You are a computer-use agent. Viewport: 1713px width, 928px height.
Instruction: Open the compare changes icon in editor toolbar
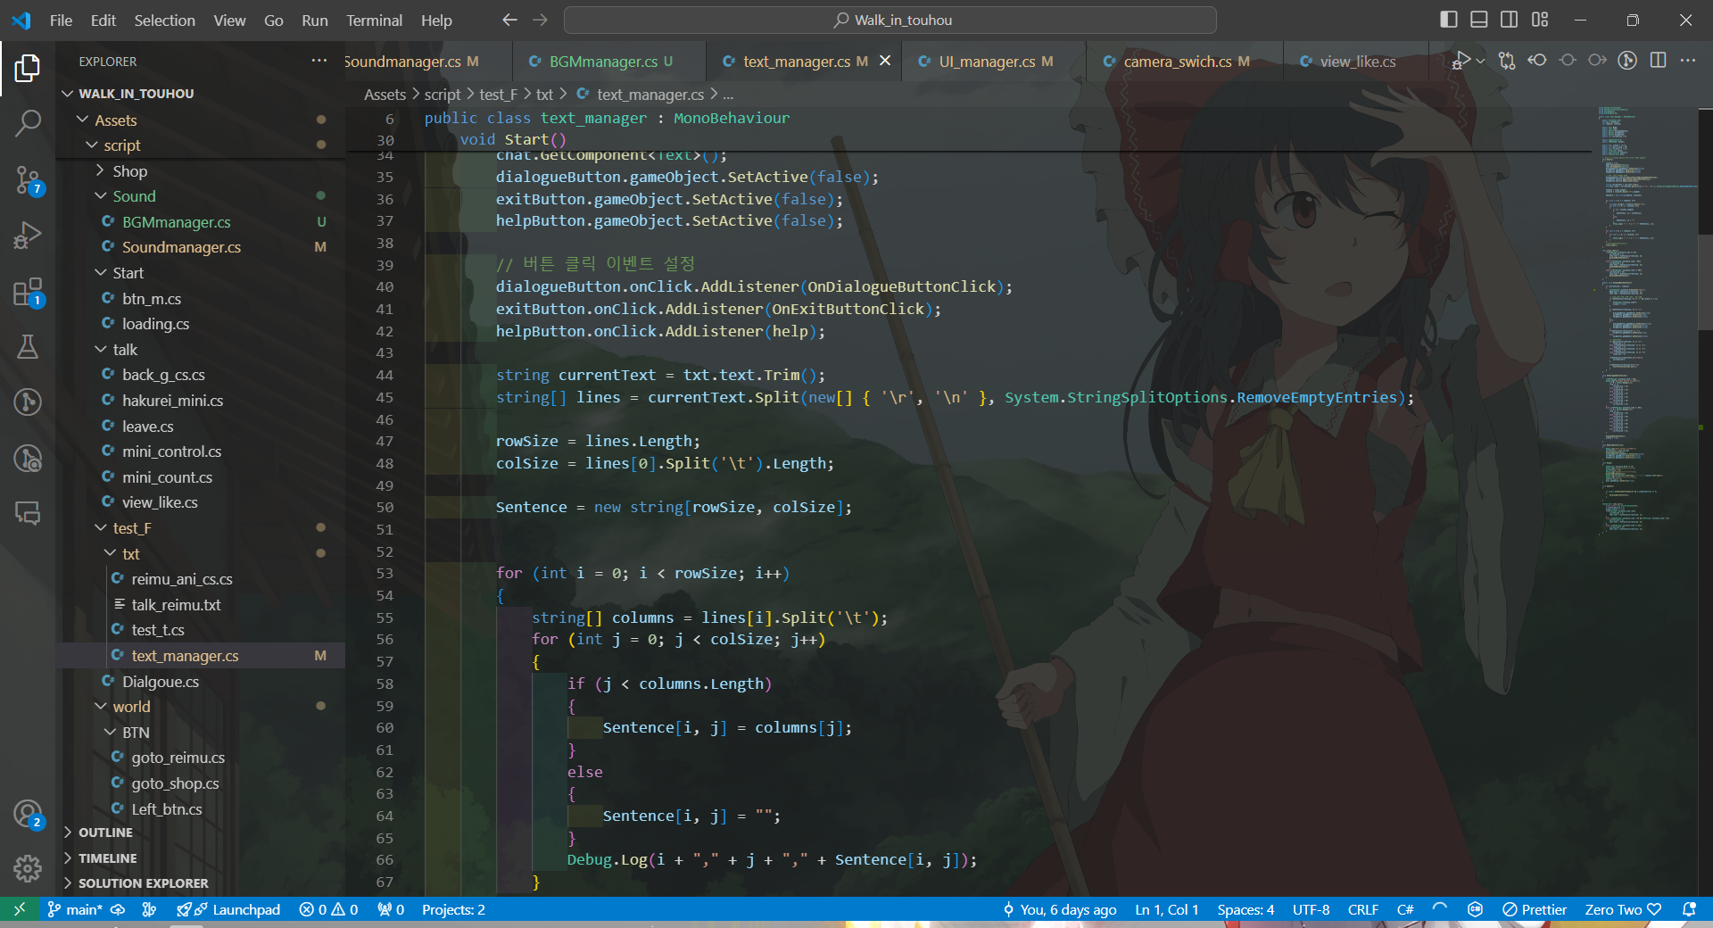1507,61
